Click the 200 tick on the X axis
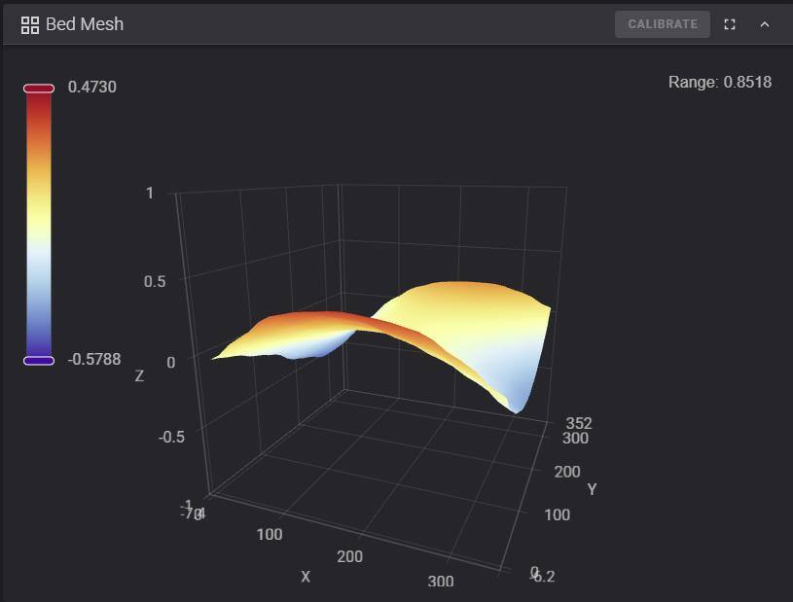 coord(349,556)
